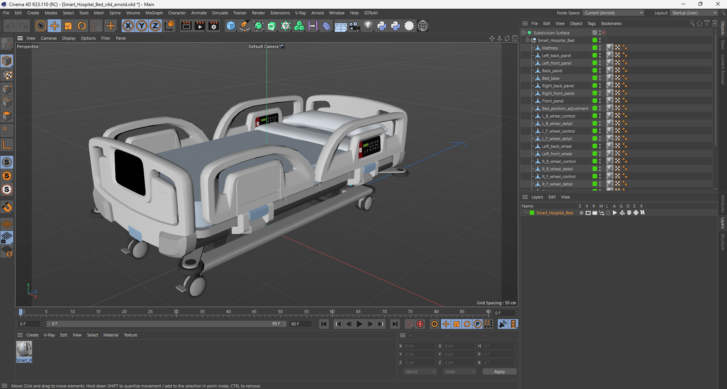Viewport: 727px width, 389px height.
Task: Toggle Autokeying button
Action: click(420, 324)
